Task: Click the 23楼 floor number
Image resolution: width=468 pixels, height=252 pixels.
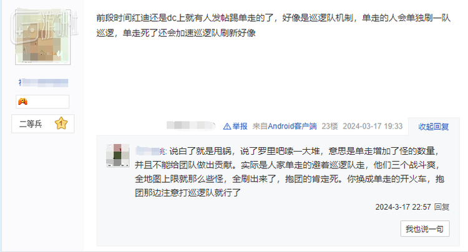Action: click(x=329, y=127)
